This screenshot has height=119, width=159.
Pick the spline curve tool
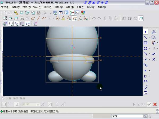(145, 65)
